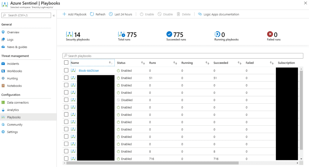Click the Settings gear icon in sidebar

3,132
